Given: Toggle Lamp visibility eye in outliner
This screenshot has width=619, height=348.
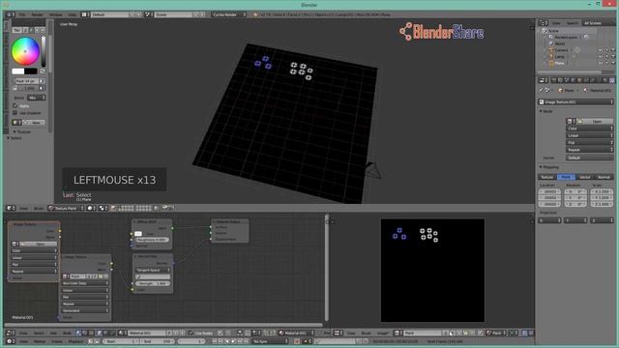Looking at the screenshot, I should point(601,56).
